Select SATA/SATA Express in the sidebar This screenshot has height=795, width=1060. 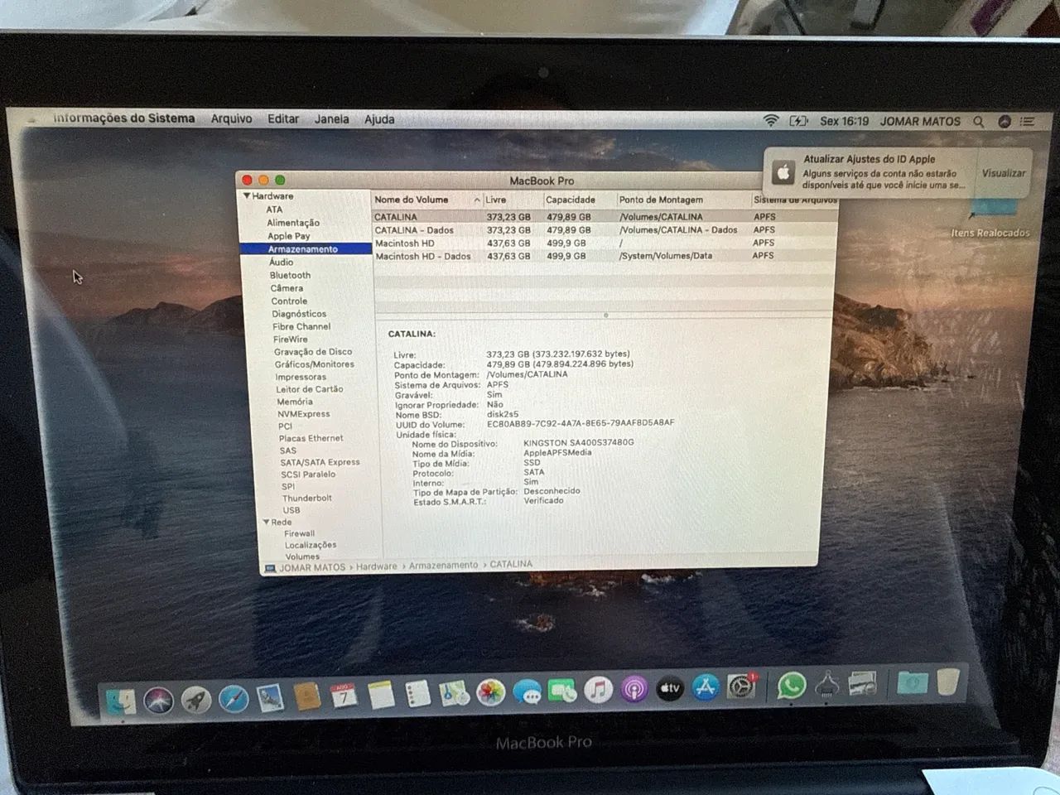click(320, 462)
